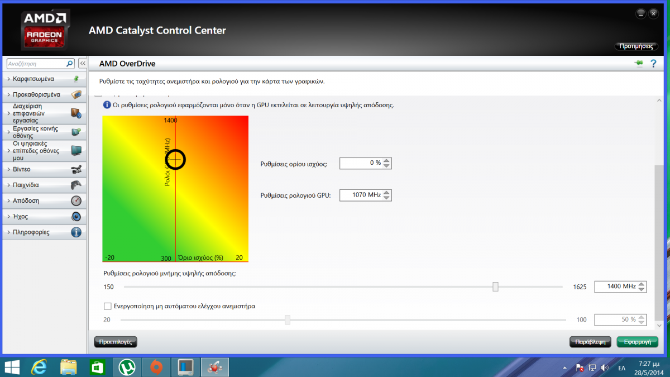Image resolution: width=670 pixels, height=377 pixels.
Task: Open help with the blue question mark icon
Action: (x=653, y=64)
